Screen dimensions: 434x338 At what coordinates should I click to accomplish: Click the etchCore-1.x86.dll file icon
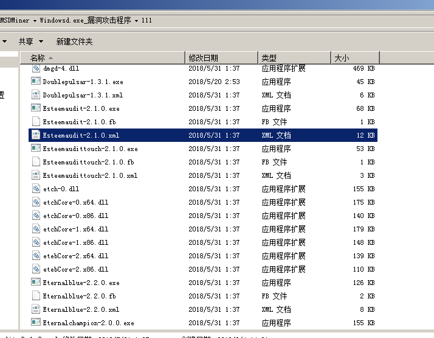36,242
